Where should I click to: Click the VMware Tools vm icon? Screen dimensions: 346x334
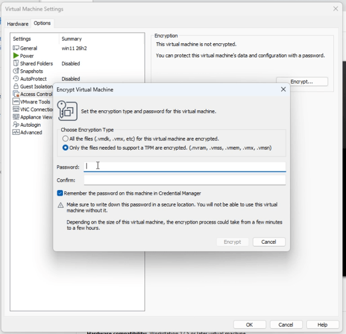(16, 101)
